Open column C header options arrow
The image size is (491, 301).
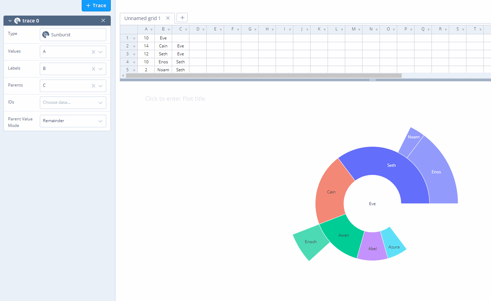(186, 30)
